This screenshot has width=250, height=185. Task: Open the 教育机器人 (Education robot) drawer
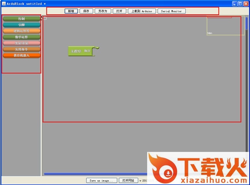pos(21,55)
